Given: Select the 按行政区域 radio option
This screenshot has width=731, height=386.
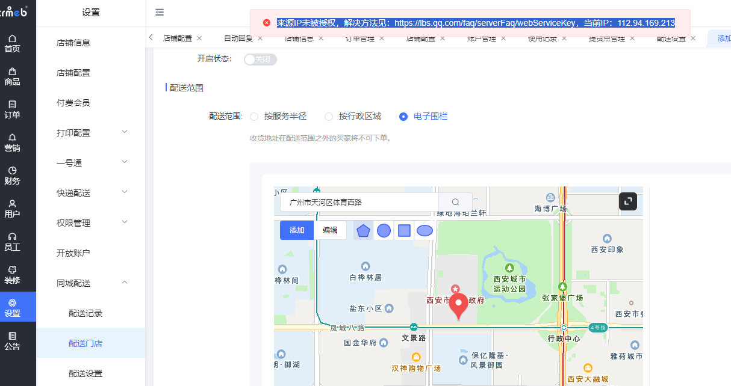Looking at the screenshot, I should pyautogui.click(x=329, y=117).
